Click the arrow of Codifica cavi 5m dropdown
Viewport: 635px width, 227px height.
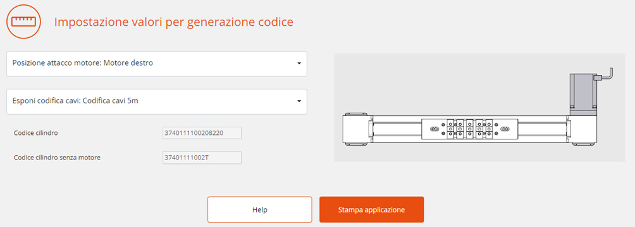coord(299,102)
